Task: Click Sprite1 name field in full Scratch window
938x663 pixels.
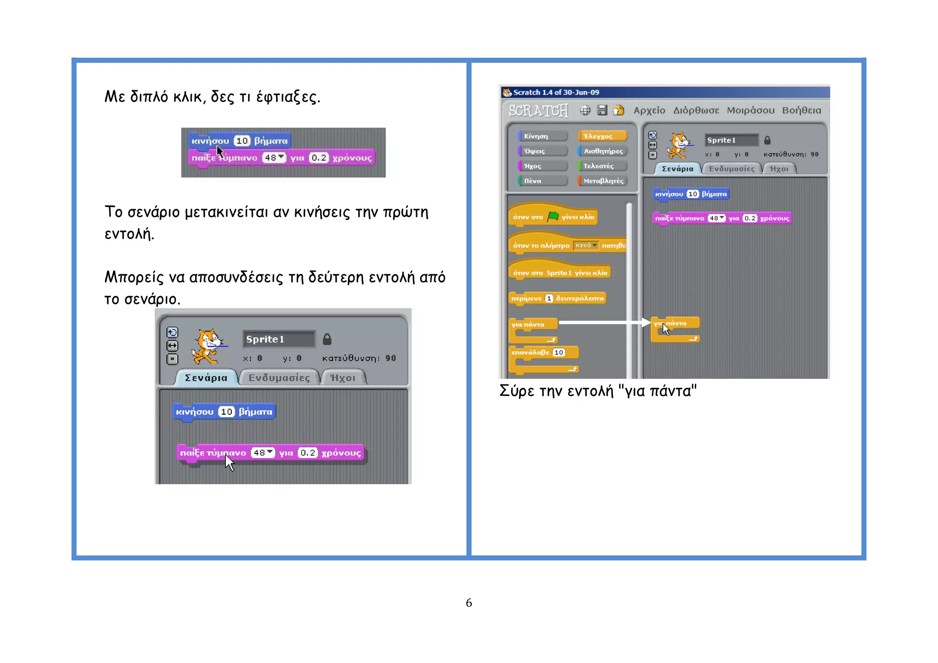Action: 731,141
